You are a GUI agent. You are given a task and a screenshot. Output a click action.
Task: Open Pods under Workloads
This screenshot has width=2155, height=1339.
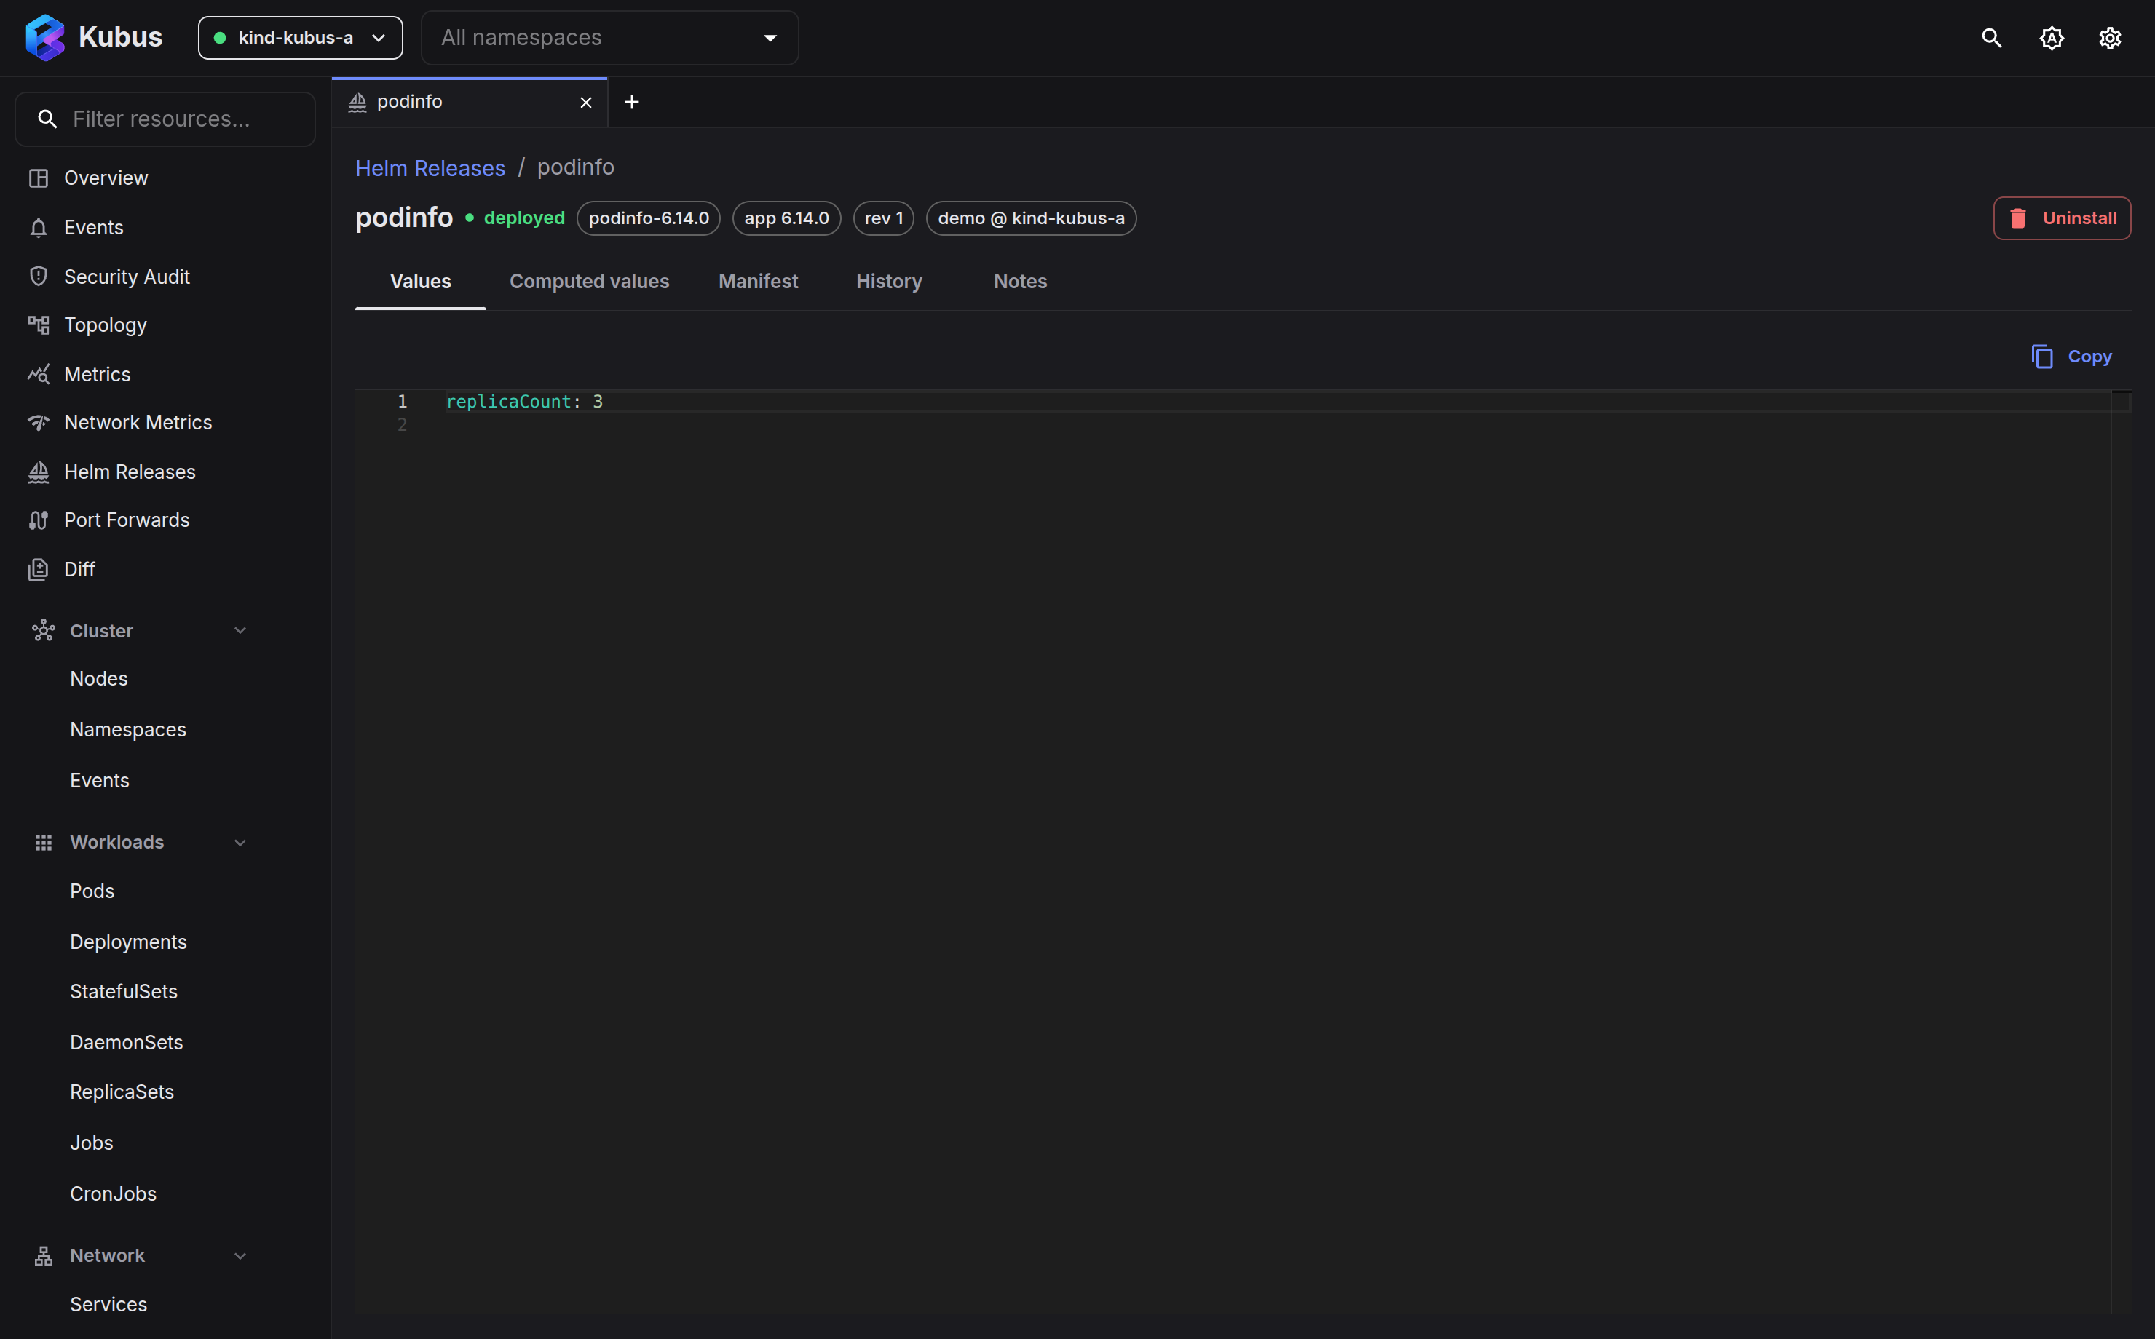(x=92, y=891)
